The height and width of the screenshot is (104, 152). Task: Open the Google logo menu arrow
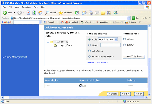pyautogui.click(x=12, y=22)
